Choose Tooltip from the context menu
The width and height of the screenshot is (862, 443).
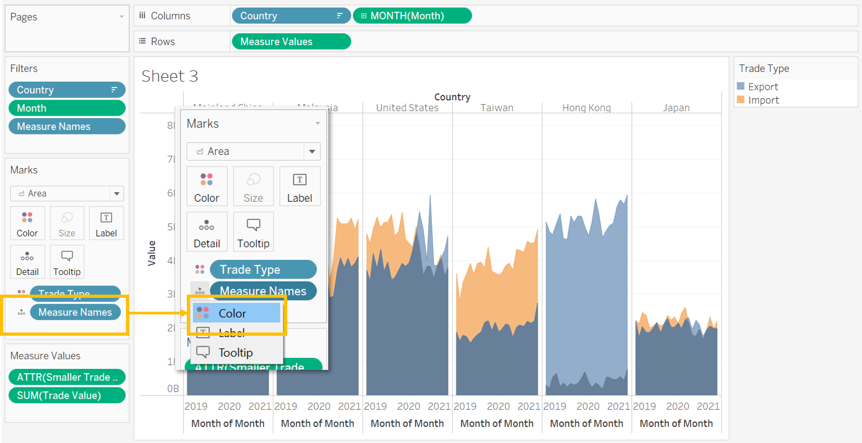(235, 352)
